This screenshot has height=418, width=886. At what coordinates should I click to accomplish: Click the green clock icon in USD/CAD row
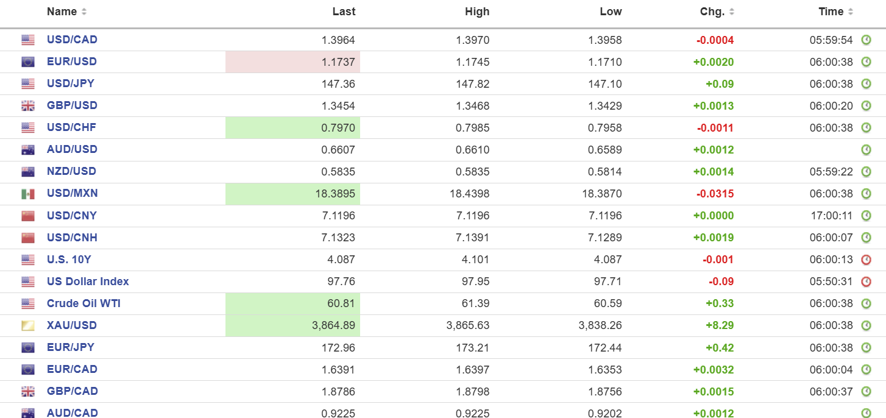point(866,40)
